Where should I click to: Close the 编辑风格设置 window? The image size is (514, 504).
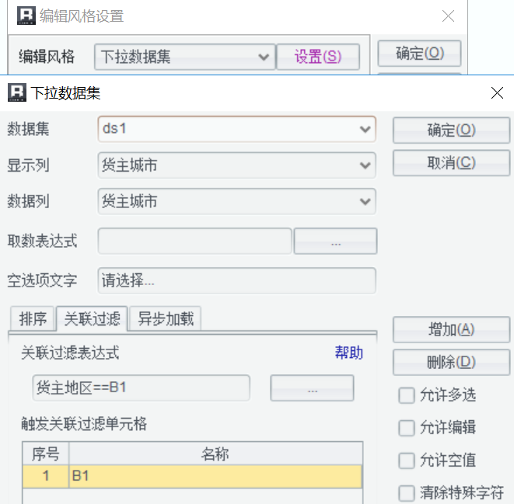coord(448,16)
